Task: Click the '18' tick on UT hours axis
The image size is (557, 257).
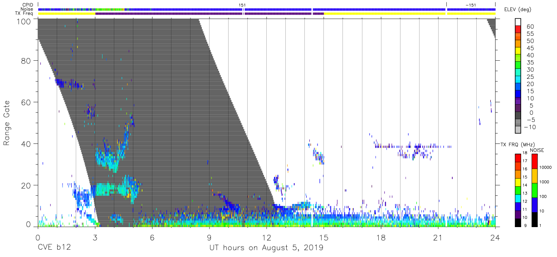Action: tap(381, 237)
